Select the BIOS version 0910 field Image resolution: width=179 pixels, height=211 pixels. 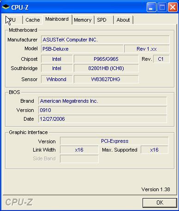click(x=102, y=110)
